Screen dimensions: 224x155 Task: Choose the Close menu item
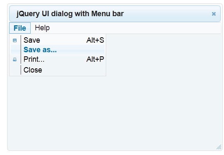[58, 70]
